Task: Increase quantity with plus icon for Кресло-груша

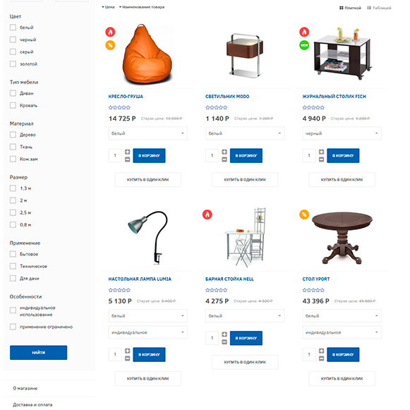Action: [127, 152]
